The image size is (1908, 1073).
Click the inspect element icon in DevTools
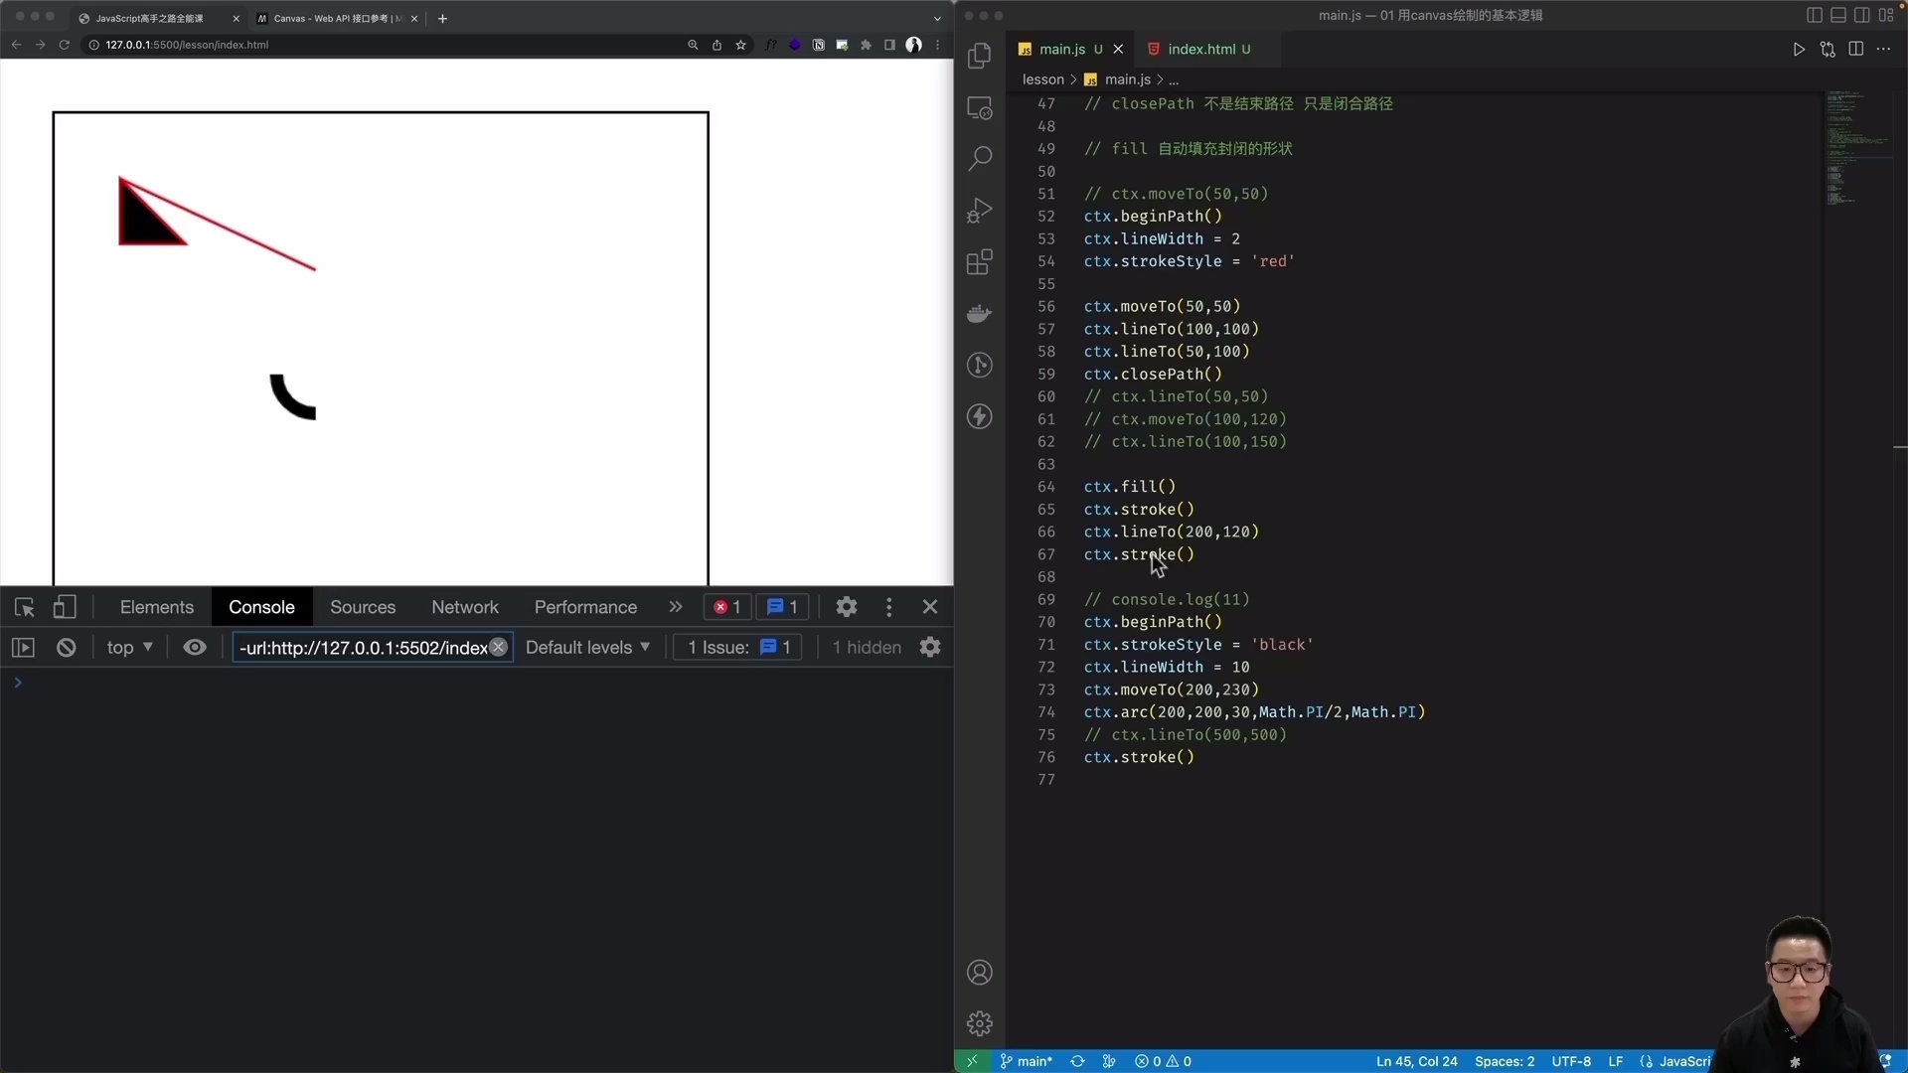pos(24,607)
